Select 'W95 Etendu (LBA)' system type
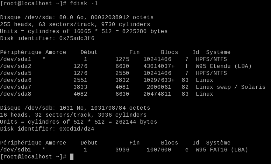 223,66
